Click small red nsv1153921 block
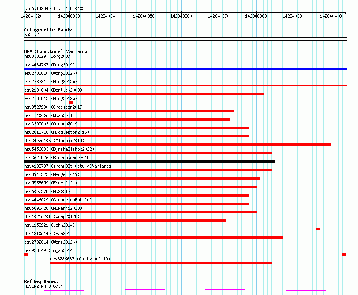 click(x=318, y=229)
